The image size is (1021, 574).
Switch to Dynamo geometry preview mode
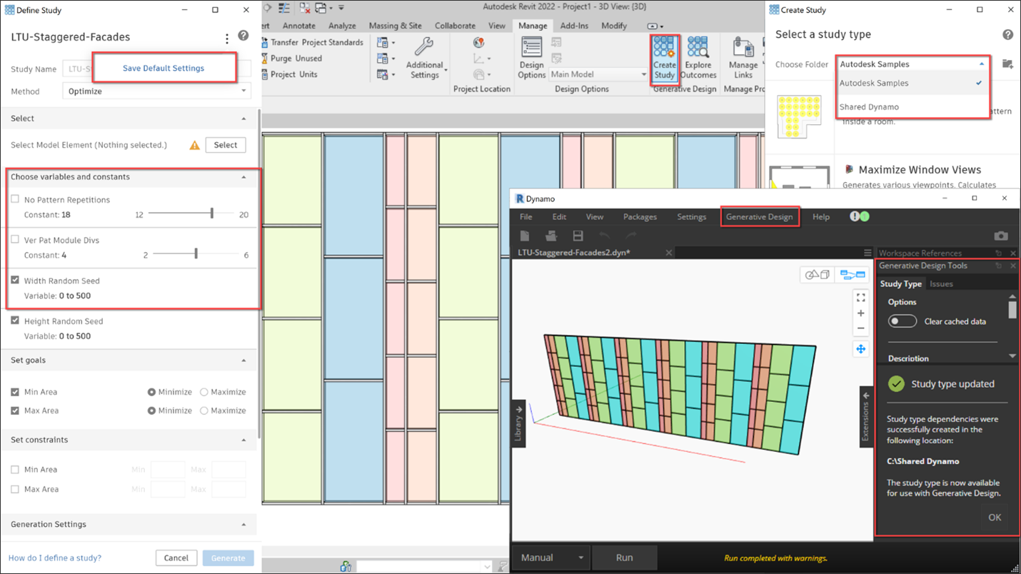pyautogui.click(x=817, y=274)
